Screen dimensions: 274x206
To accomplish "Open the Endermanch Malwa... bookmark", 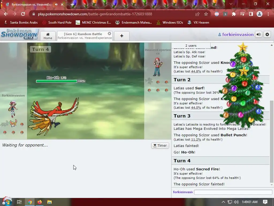I will pyautogui.click(x=134, y=23).
